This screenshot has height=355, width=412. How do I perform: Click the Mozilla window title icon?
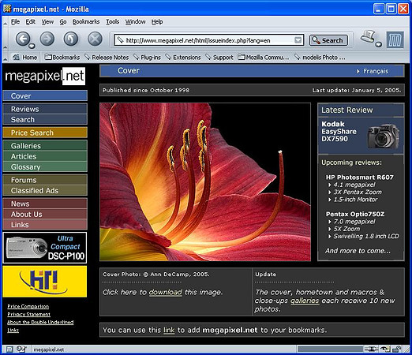tap(7, 9)
